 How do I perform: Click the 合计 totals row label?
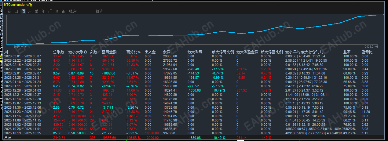(x=8, y=138)
